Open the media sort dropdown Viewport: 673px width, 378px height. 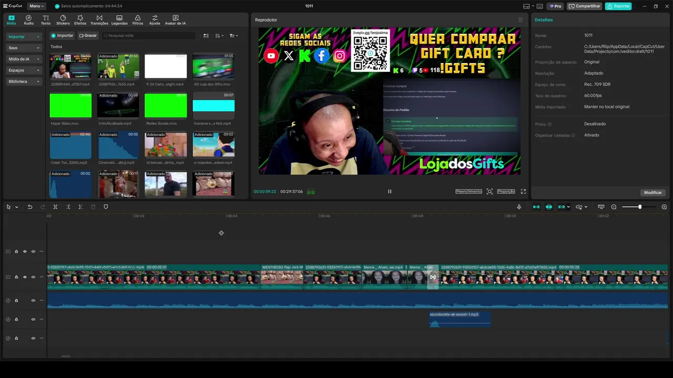[220, 36]
